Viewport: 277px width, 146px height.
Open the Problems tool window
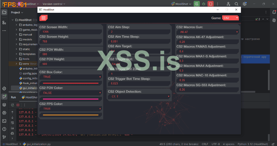point(4,129)
